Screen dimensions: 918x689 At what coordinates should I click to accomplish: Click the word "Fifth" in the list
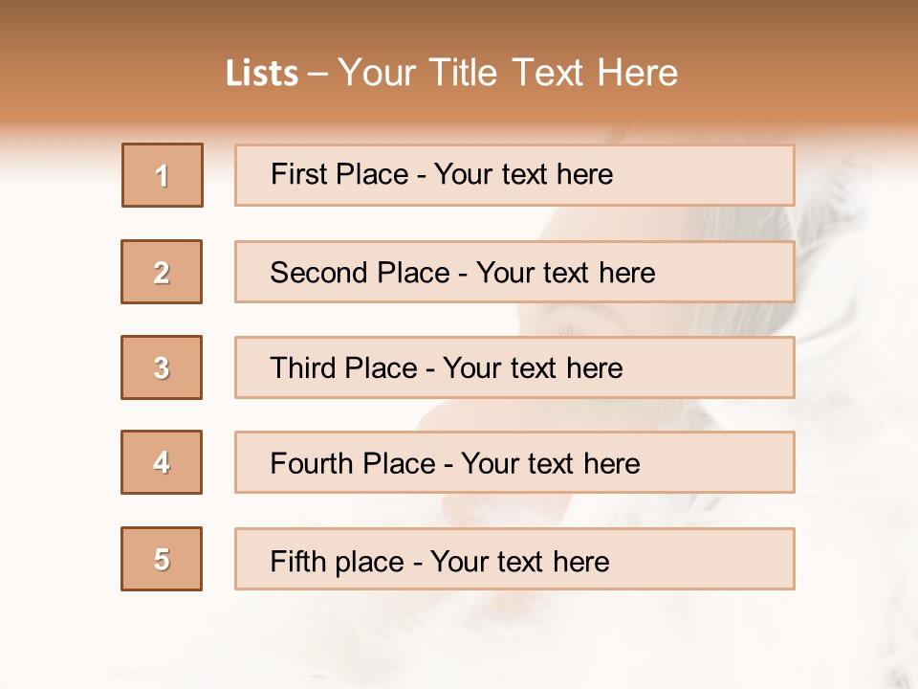[295, 561]
